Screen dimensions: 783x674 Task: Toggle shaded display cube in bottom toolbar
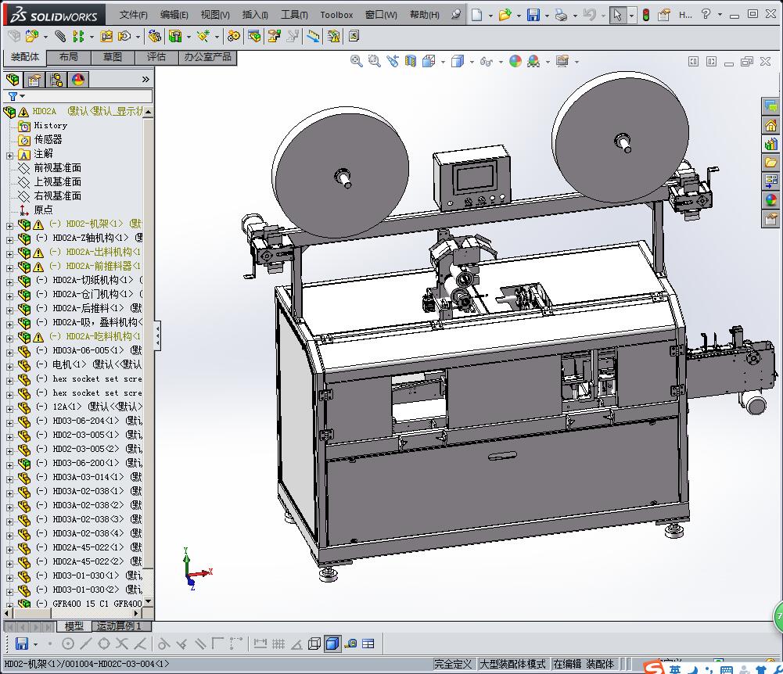click(332, 644)
